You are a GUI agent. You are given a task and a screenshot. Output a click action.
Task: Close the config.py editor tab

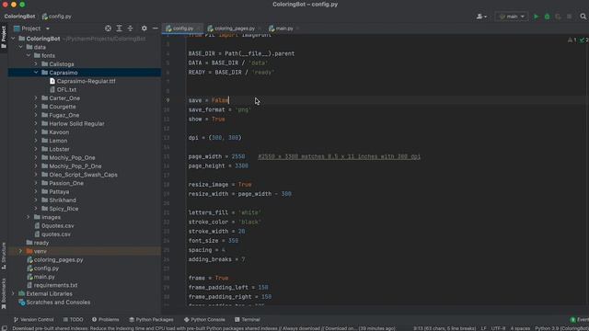click(199, 29)
